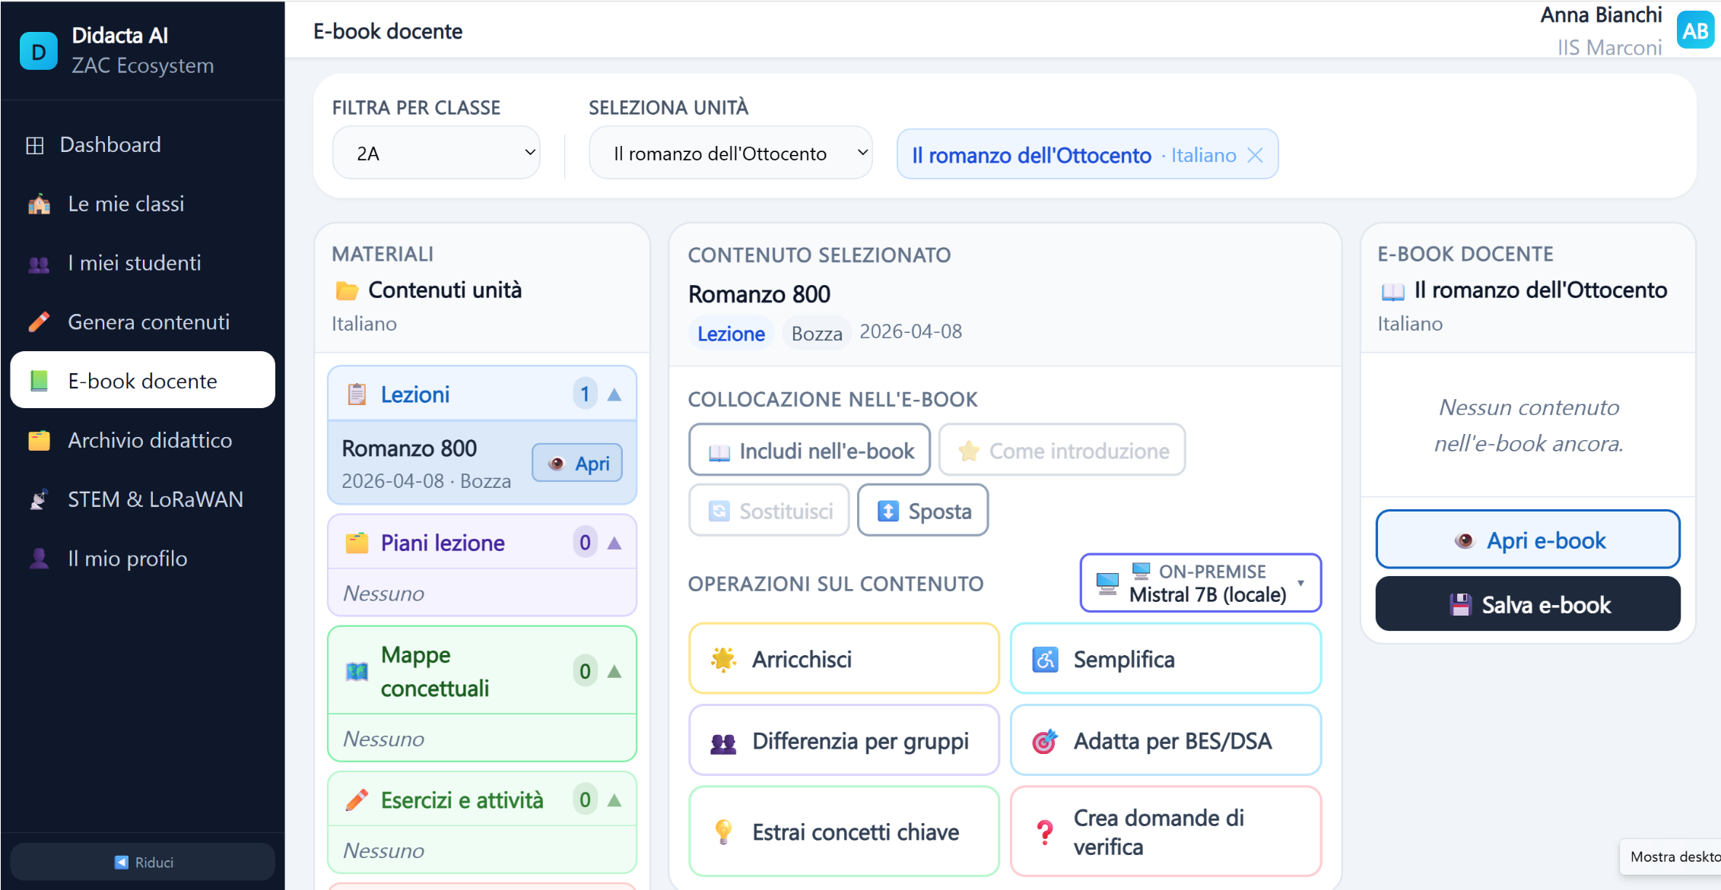Click Apri for Romanzo 800
Image resolution: width=1721 pixels, height=890 pixels.
point(577,463)
